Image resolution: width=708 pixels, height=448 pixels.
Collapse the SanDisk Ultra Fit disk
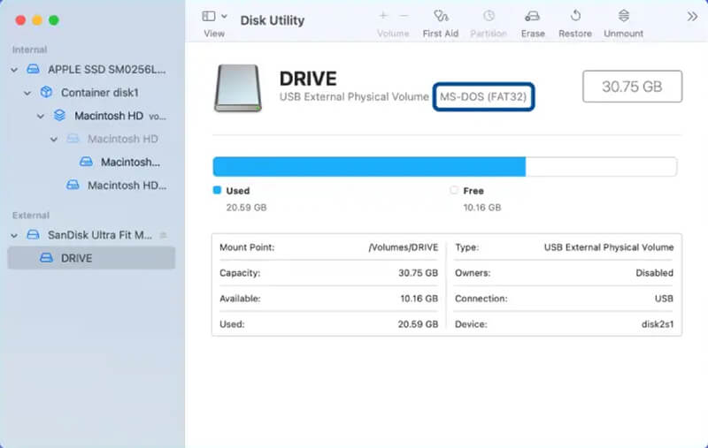point(14,235)
